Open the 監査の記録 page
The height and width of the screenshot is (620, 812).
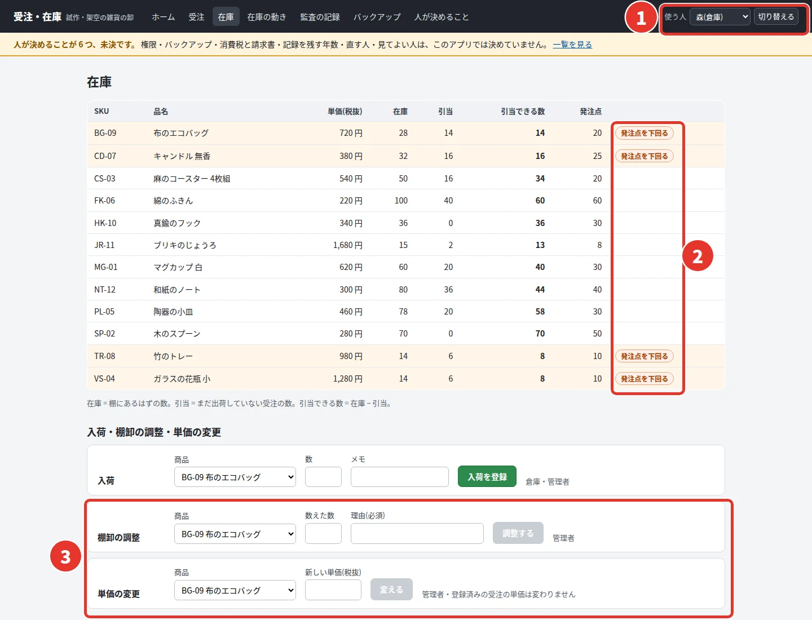point(320,17)
